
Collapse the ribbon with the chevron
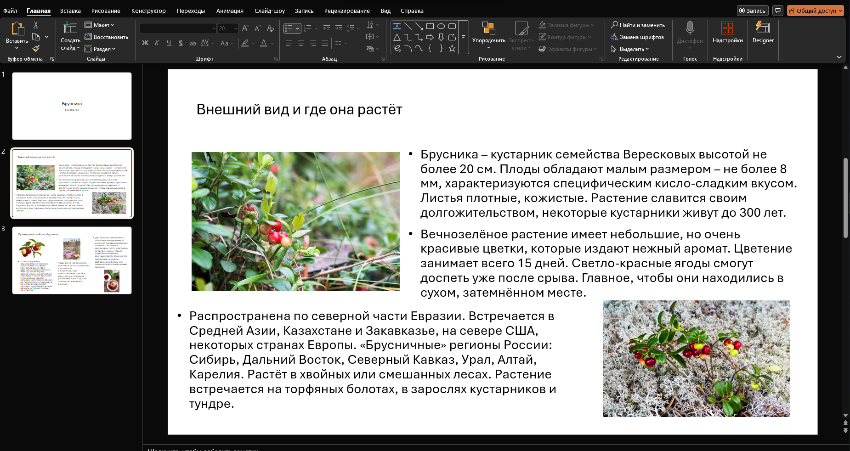click(x=839, y=57)
